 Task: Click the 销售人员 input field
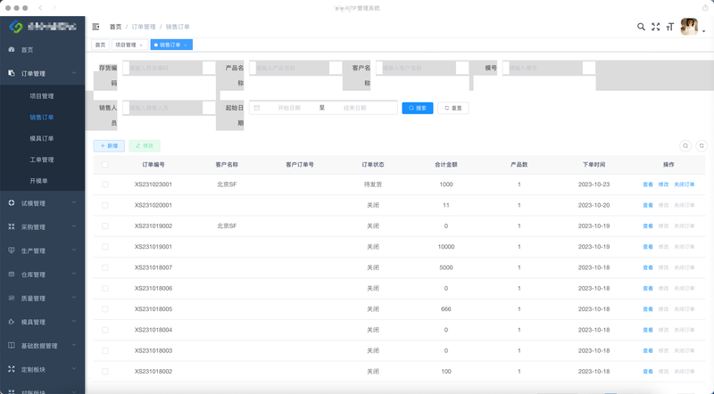coord(169,108)
